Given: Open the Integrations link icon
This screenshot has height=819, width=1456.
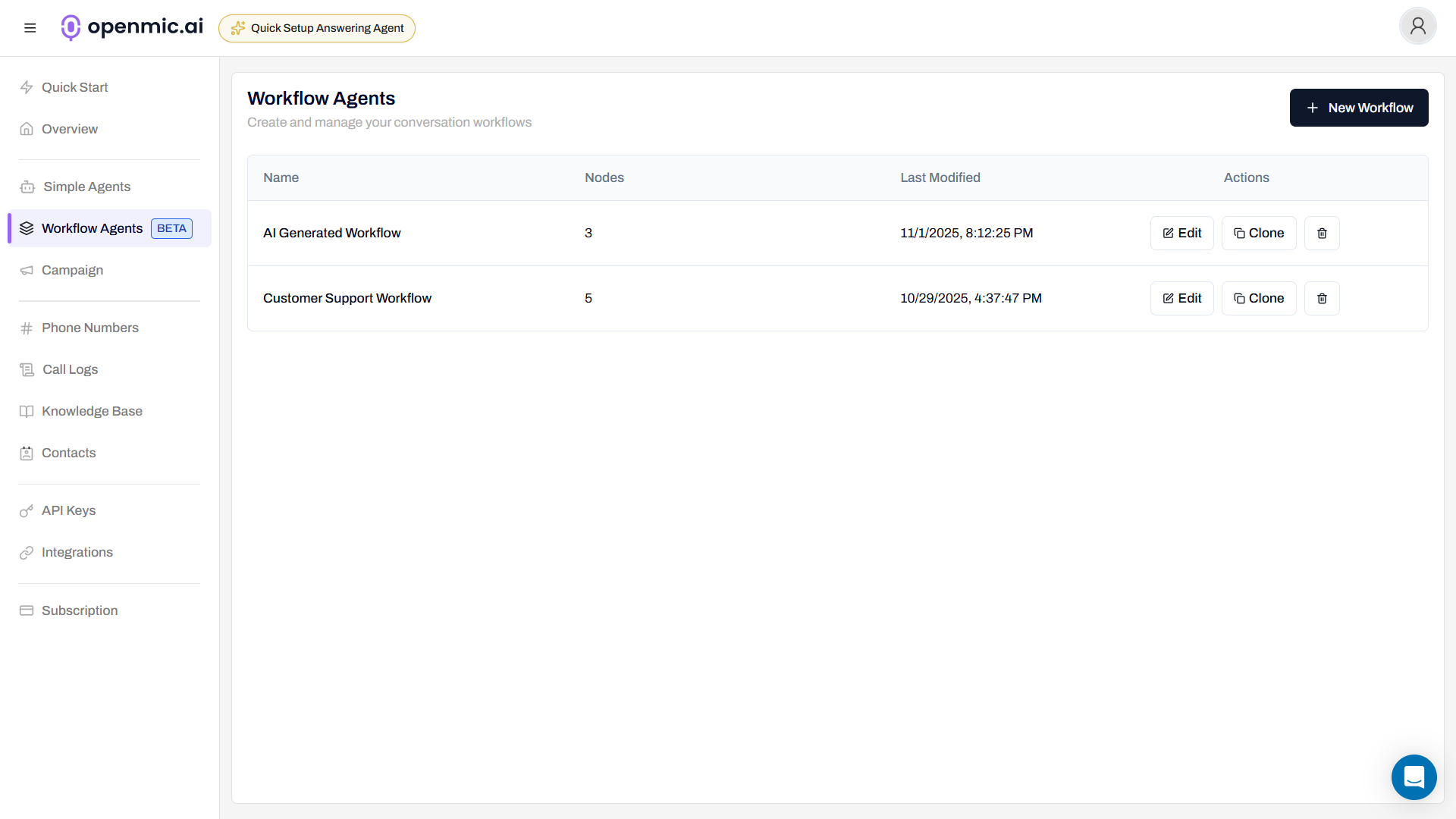Looking at the screenshot, I should coord(27,552).
